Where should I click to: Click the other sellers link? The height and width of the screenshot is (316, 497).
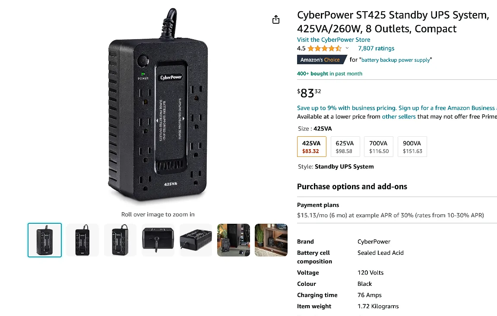(x=399, y=116)
